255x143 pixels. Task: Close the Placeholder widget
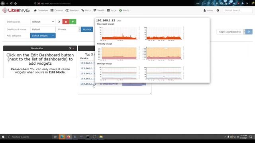click(73, 48)
